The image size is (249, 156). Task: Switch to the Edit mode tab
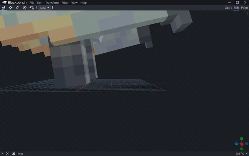point(236,8)
